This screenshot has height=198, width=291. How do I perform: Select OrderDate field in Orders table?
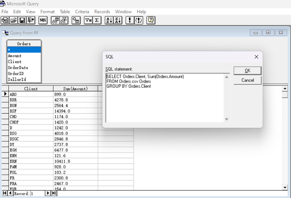[x=18, y=68]
